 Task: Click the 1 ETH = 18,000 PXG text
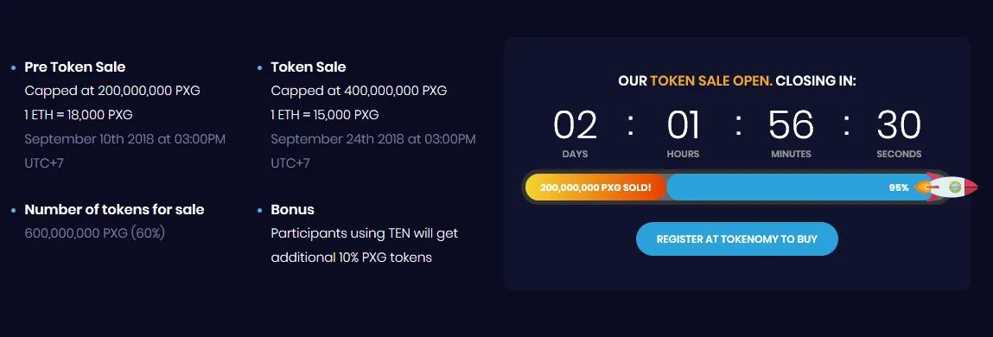[79, 115]
